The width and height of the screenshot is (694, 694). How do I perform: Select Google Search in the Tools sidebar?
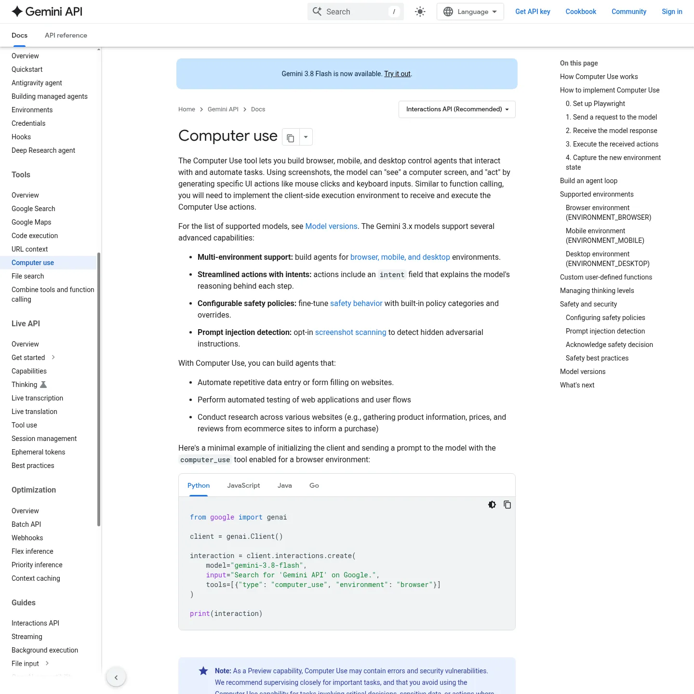point(33,209)
